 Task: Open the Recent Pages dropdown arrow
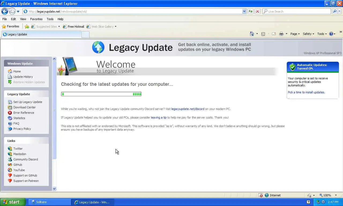(18, 11)
